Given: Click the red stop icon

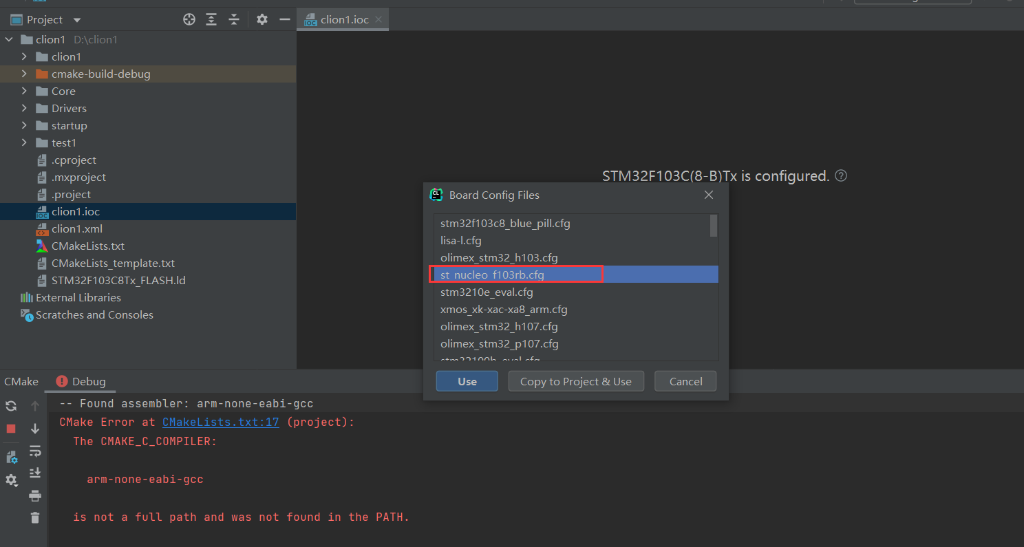Looking at the screenshot, I should point(11,429).
